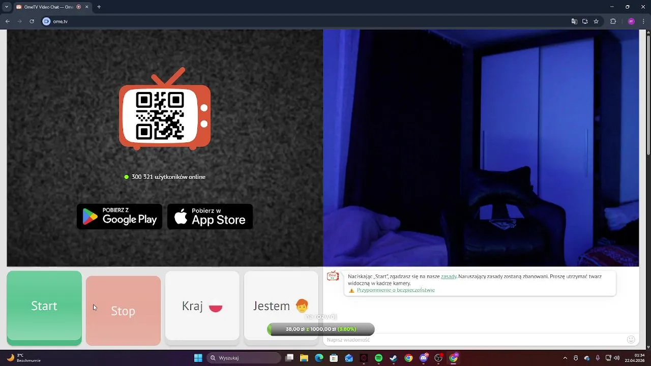Open Steam from the taskbar
Image resolution: width=651 pixels, height=366 pixels.
394,358
